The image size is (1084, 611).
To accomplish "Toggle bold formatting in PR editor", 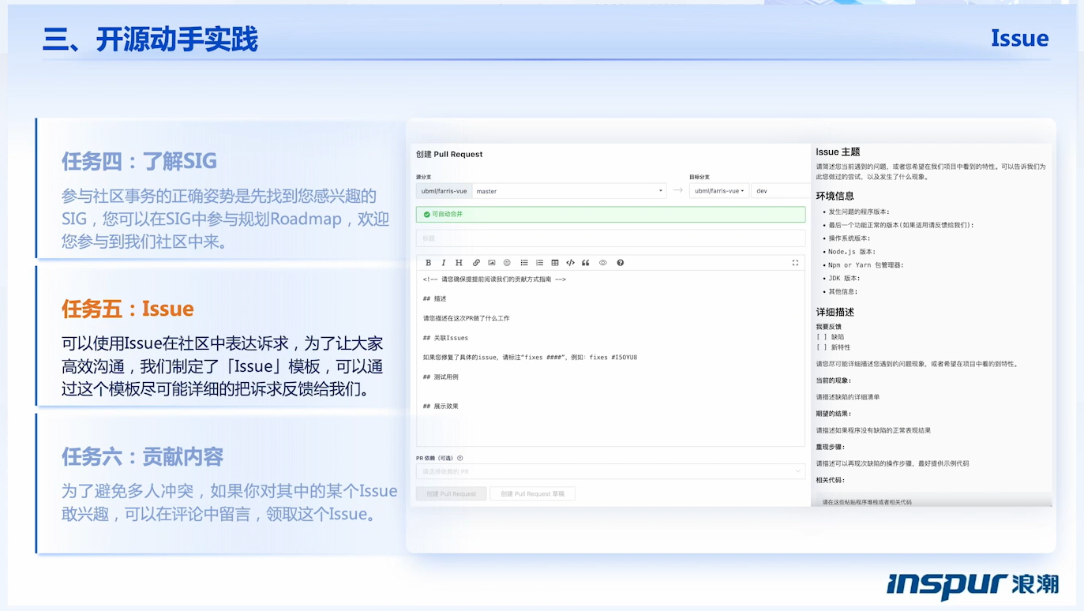I will click(429, 263).
